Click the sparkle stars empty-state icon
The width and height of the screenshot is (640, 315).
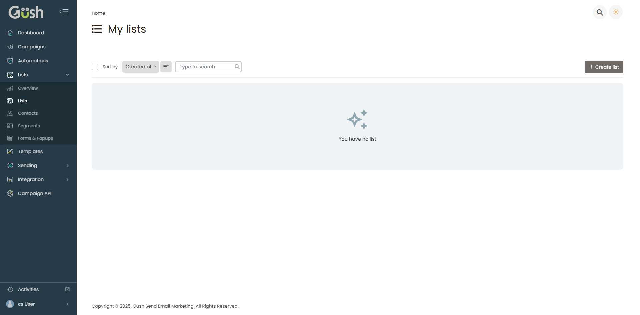pyautogui.click(x=357, y=119)
